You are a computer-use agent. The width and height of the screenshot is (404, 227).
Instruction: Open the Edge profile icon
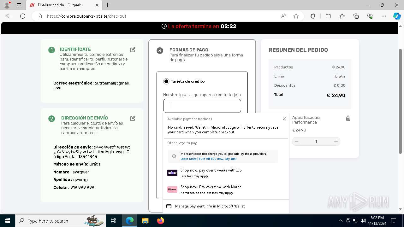[x=7, y=5]
